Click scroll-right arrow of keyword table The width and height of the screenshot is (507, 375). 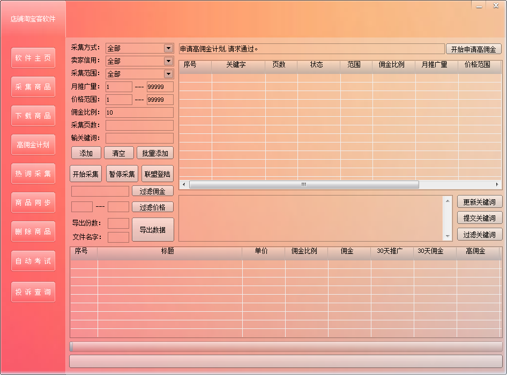point(498,184)
